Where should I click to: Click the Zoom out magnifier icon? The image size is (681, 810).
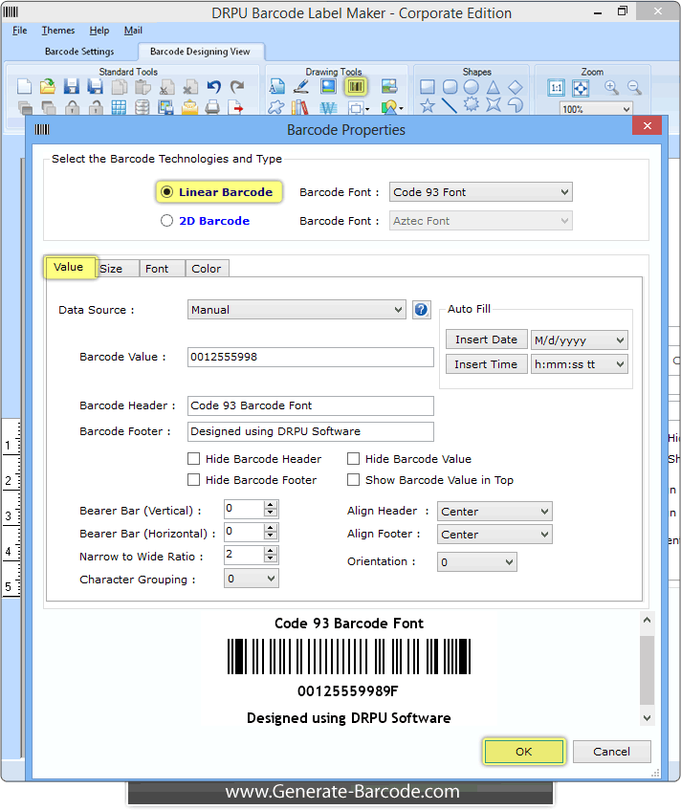(634, 88)
